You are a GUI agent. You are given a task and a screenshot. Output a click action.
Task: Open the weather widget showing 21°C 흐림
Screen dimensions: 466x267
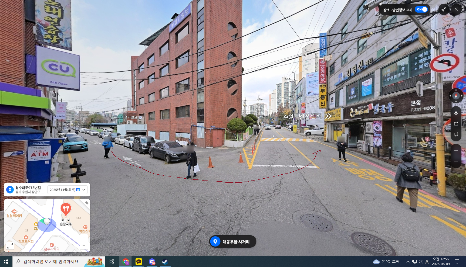click(386, 262)
